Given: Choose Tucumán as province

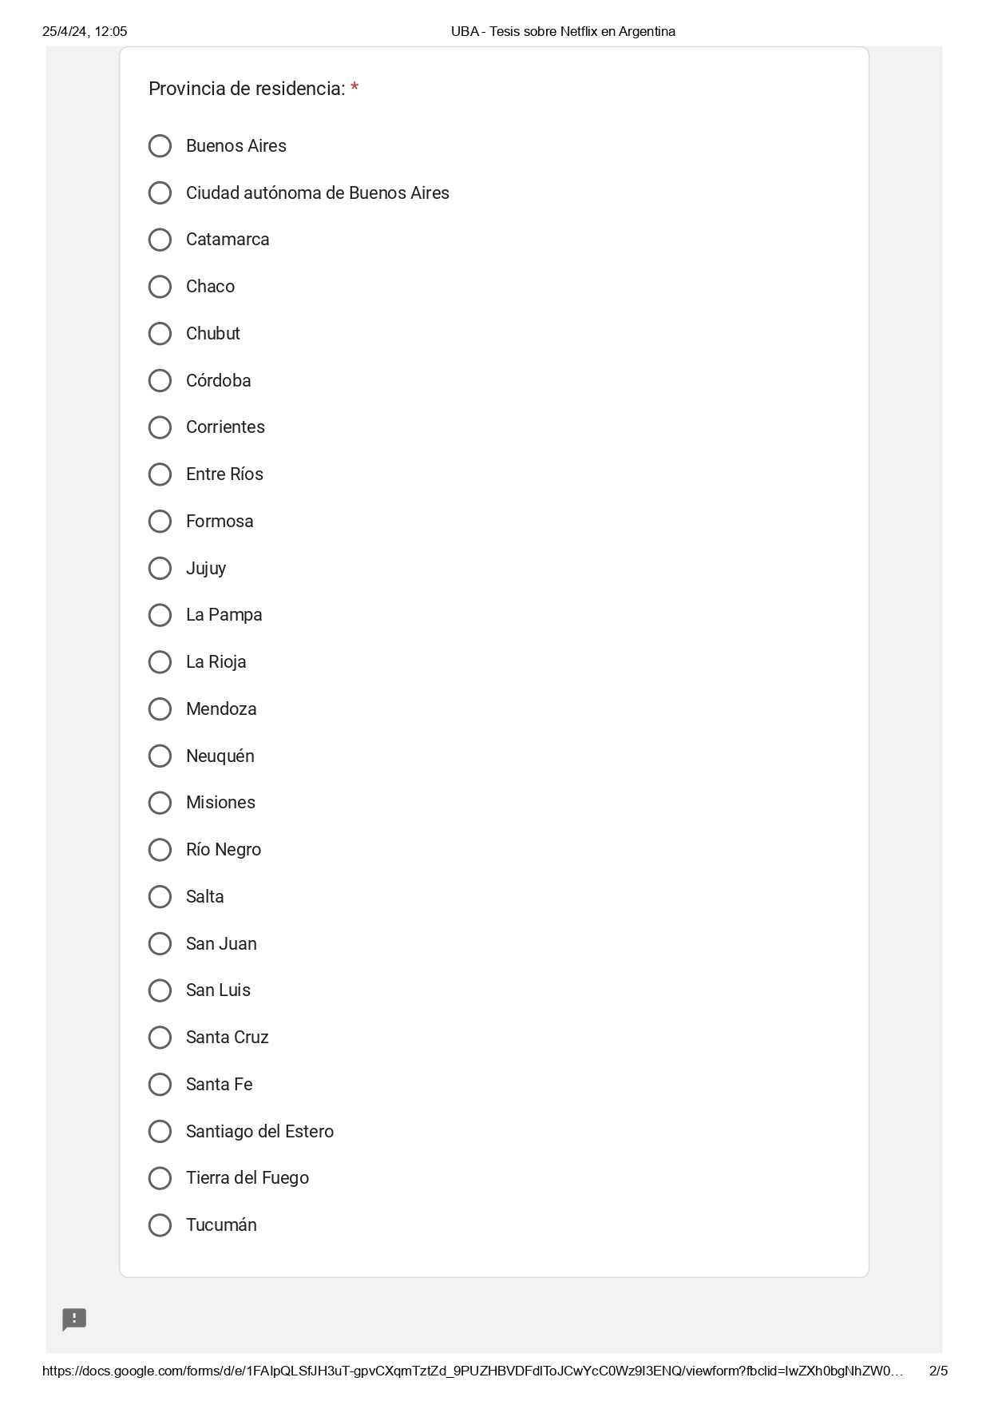Looking at the screenshot, I should (x=160, y=1225).
